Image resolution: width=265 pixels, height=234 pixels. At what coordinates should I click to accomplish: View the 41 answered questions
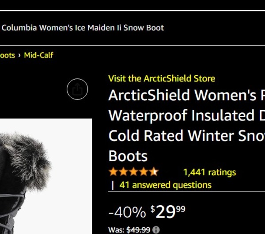(x=165, y=185)
